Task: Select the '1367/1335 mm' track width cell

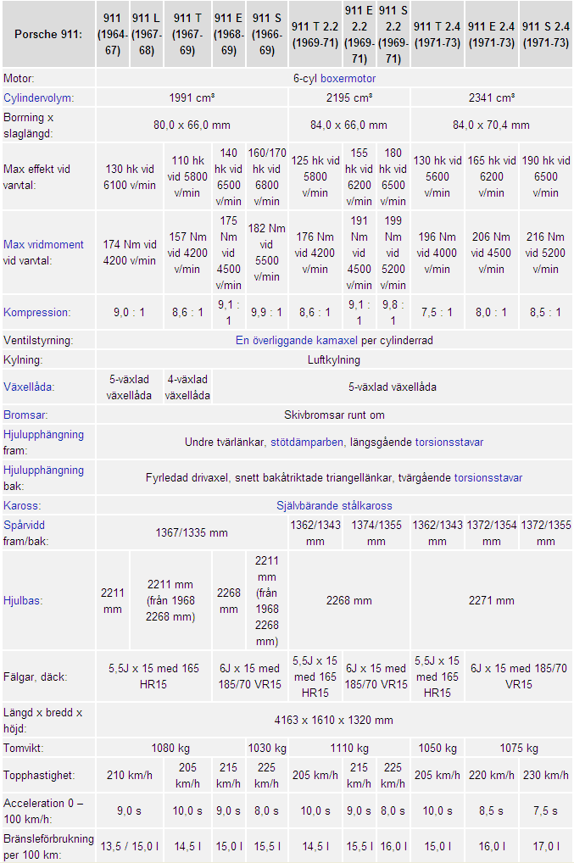Action: pyautogui.click(x=192, y=533)
